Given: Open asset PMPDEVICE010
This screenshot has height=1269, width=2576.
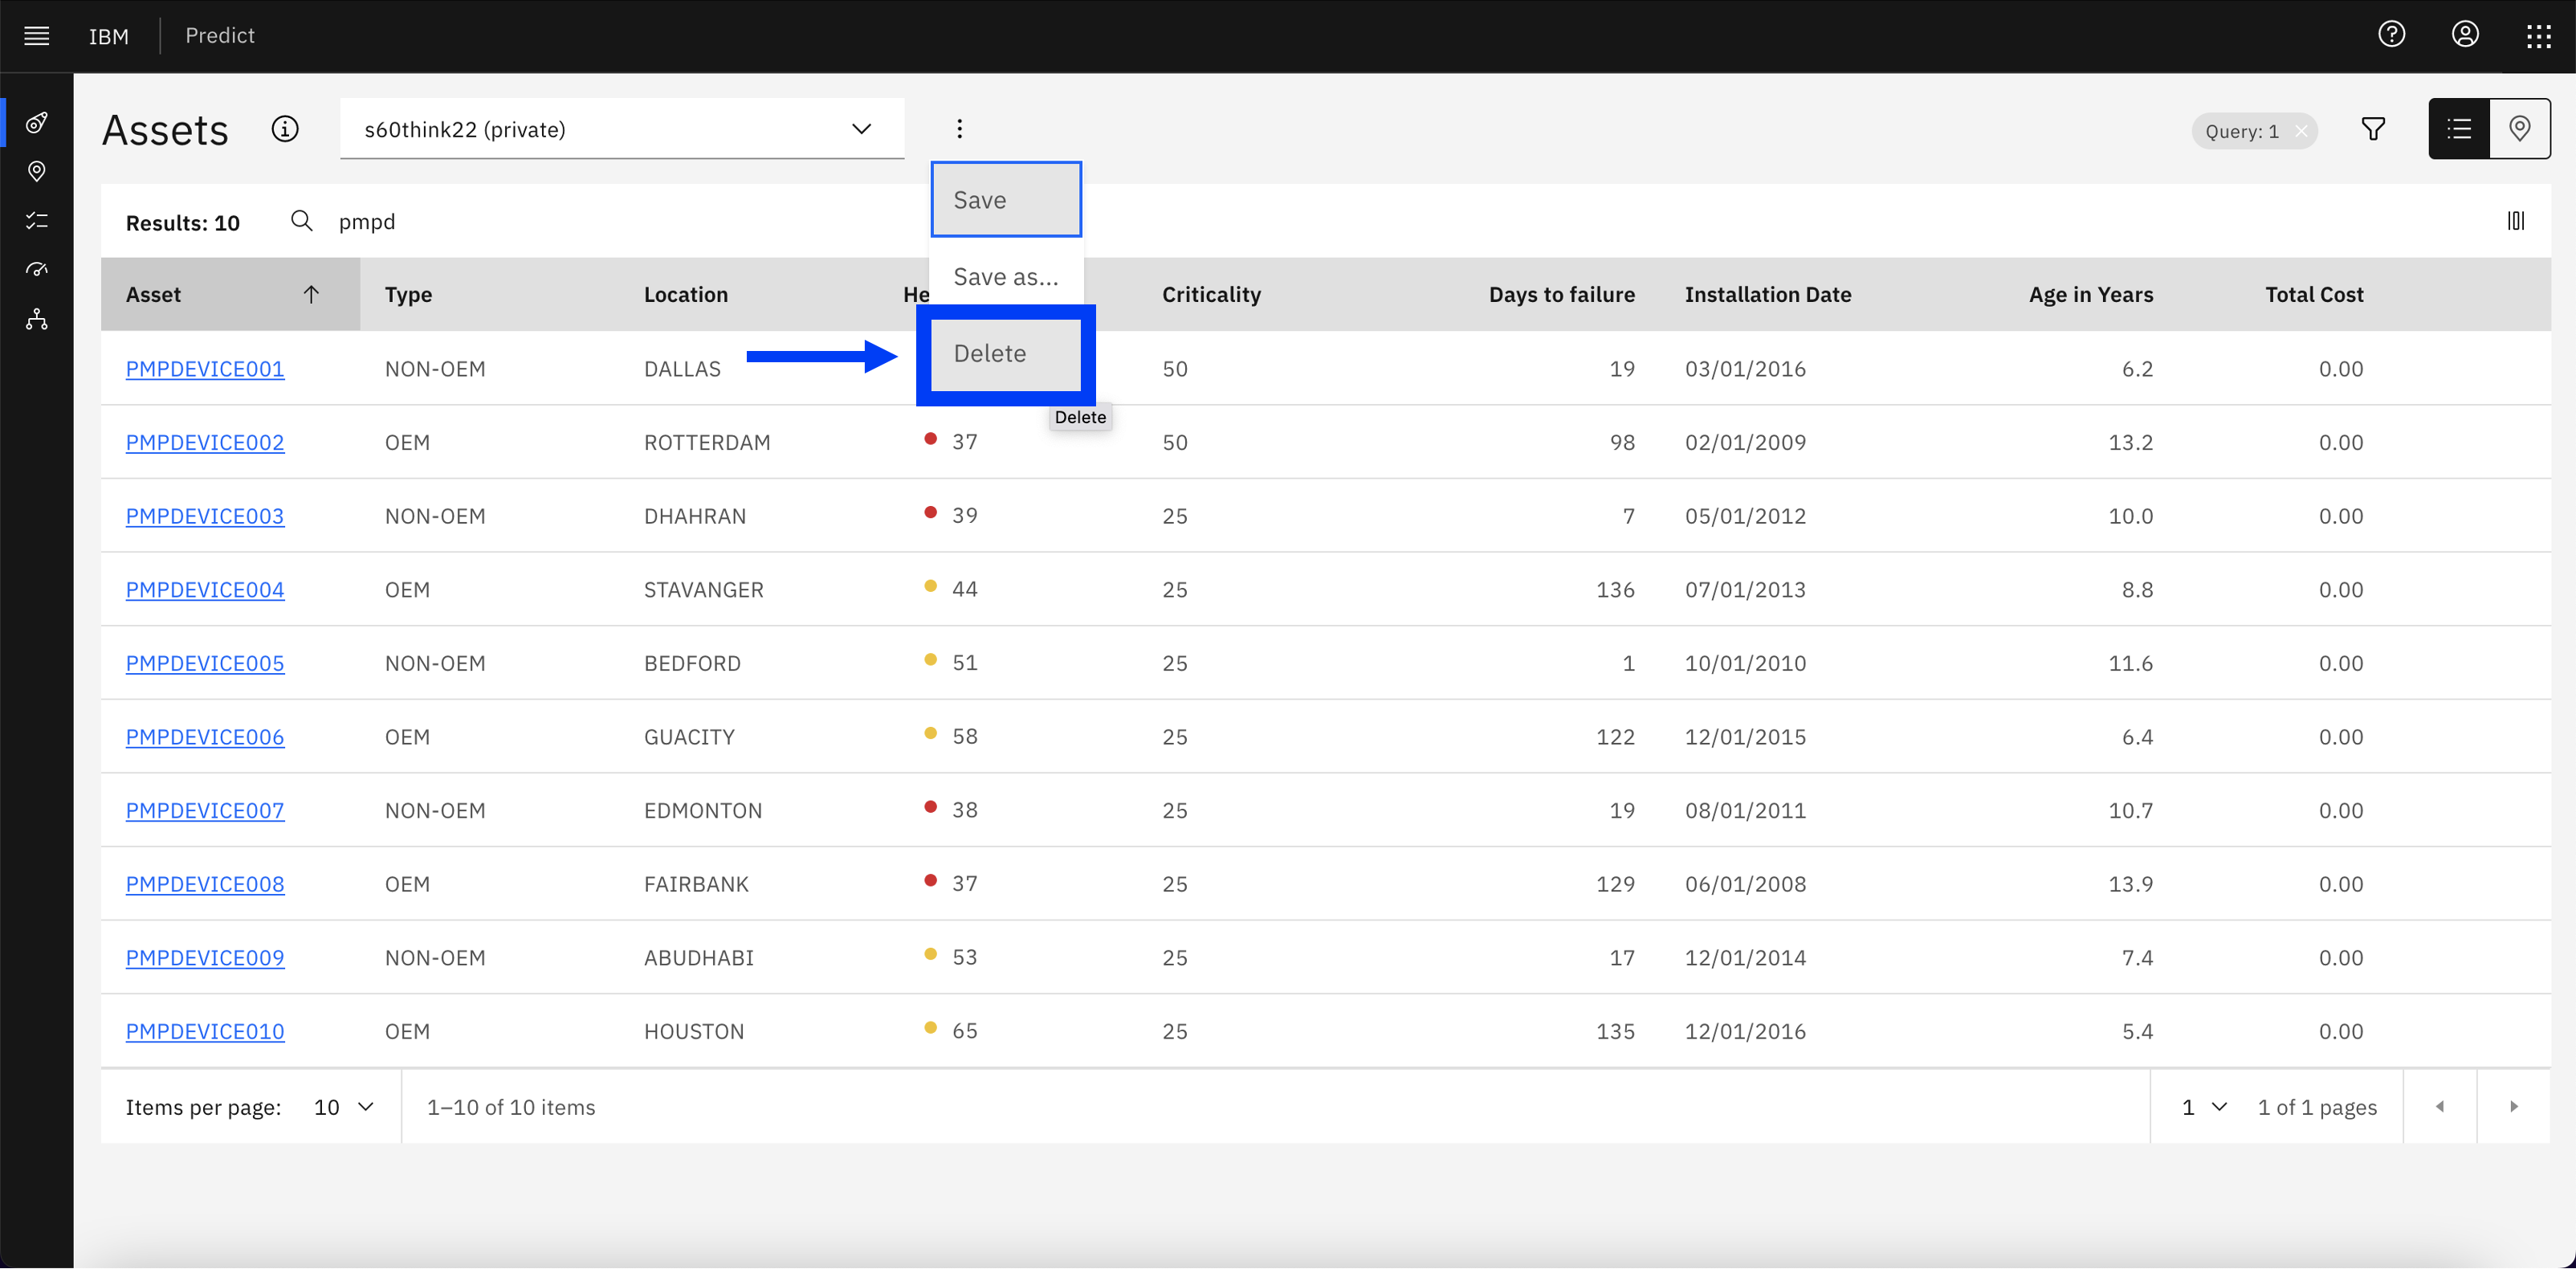Looking at the screenshot, I should pyautogui.click(x=205, y=1031).
